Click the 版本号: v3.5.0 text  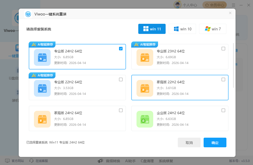(x=239, y=161)
